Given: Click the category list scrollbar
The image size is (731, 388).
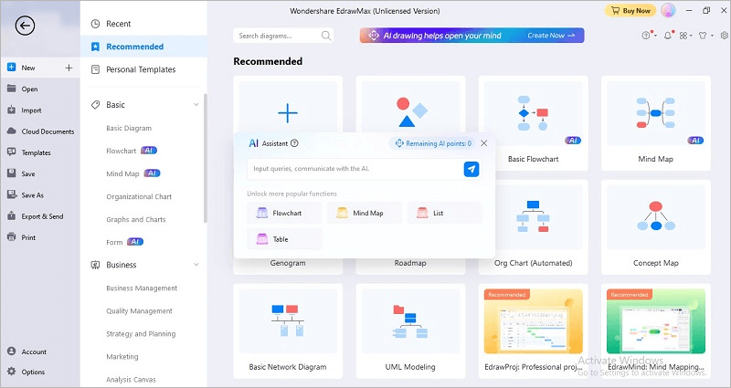Looking at the screenshot, I should coord(205,158).
